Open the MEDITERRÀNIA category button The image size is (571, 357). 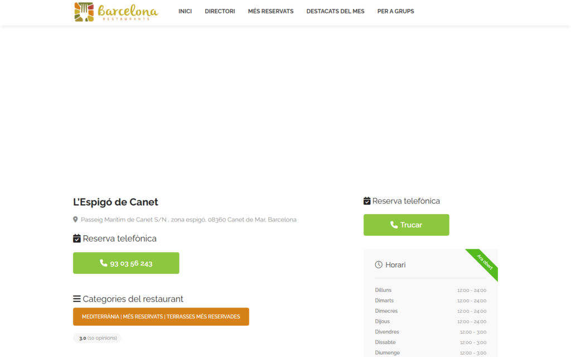pyautogui.click(x=161, y=317)
